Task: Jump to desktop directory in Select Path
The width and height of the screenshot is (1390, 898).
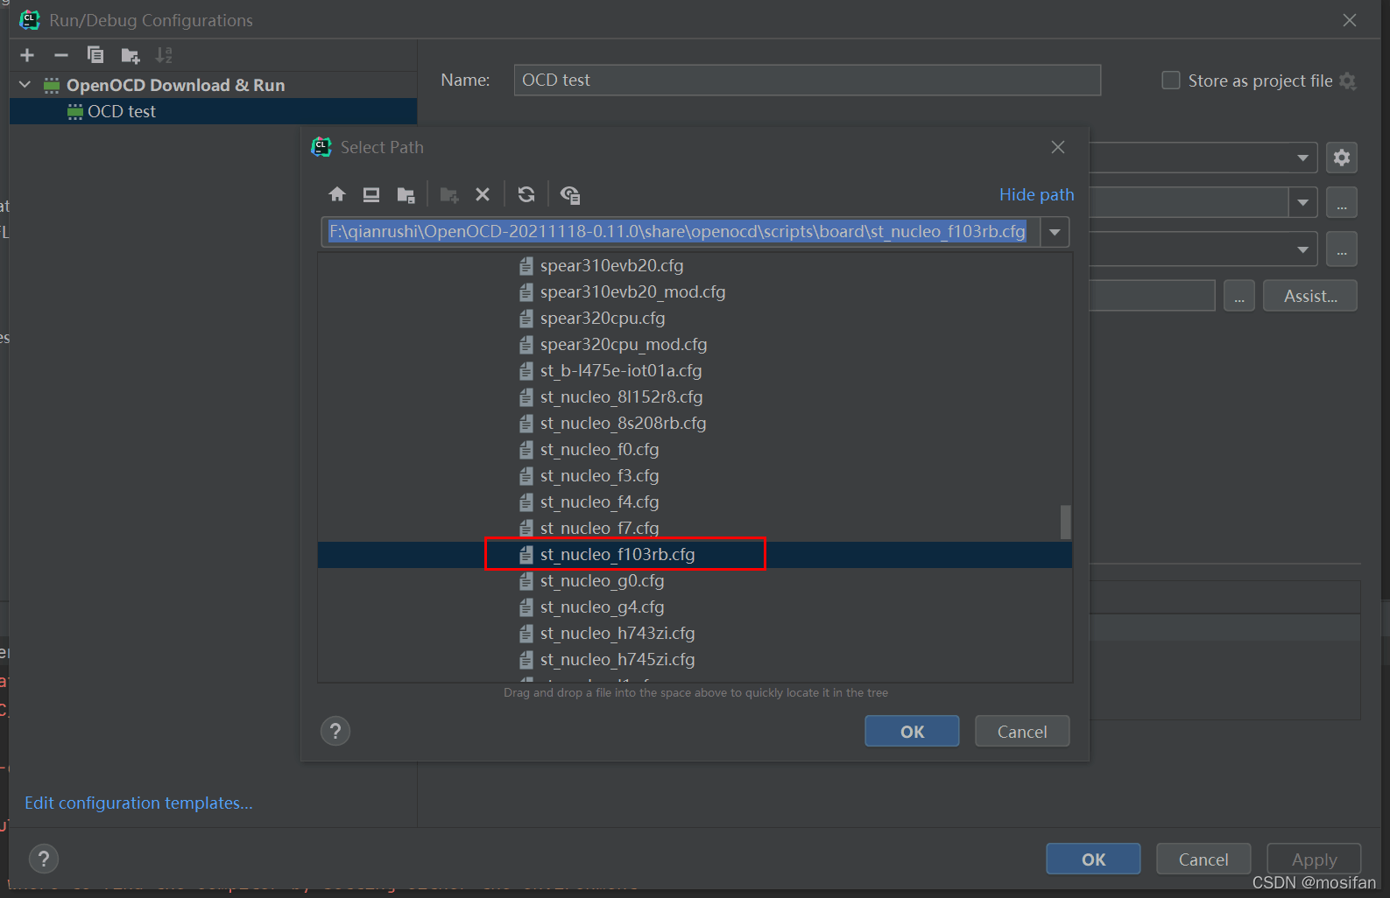Action: tap(371, 194)
